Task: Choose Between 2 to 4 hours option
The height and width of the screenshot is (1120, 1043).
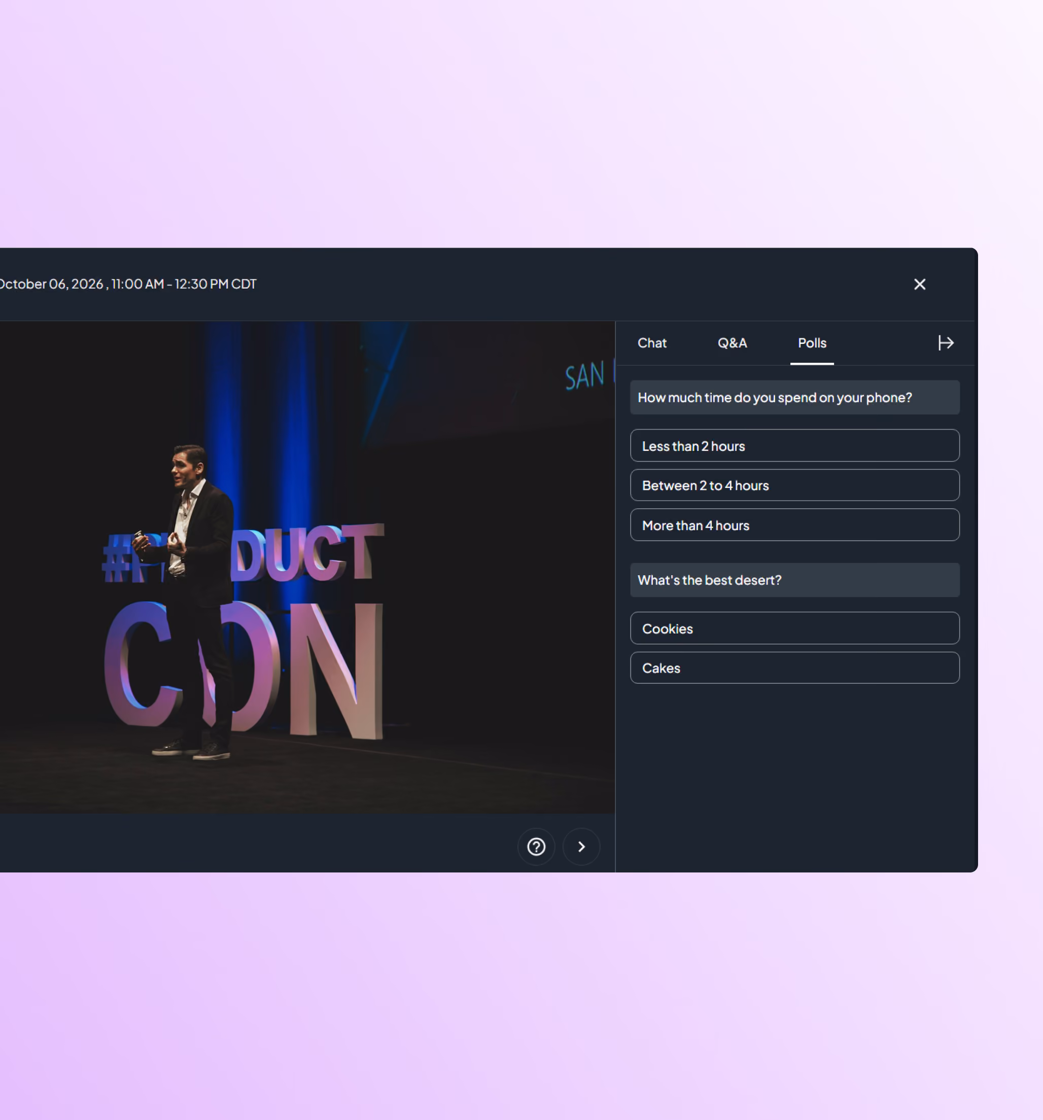Action: 794,485
